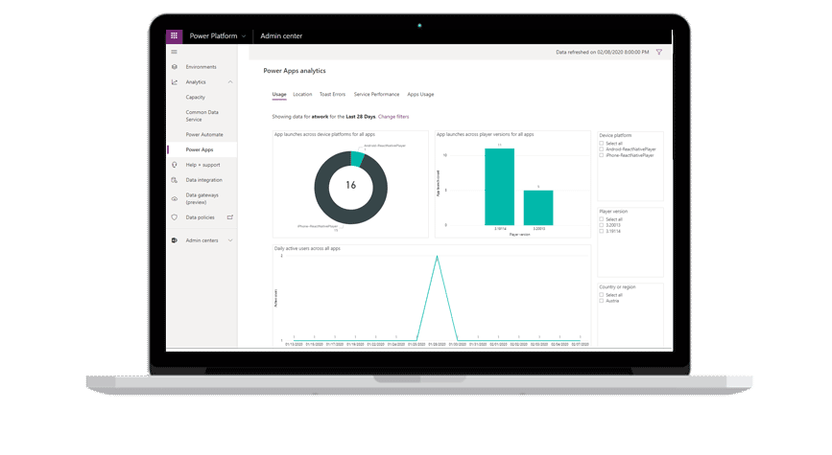Click the App launches across player versions title
Viewport: 832px width, 455px height.
[x=485, y=134]
